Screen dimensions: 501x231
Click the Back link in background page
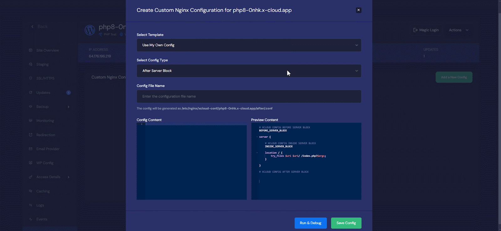coord(43,27)
